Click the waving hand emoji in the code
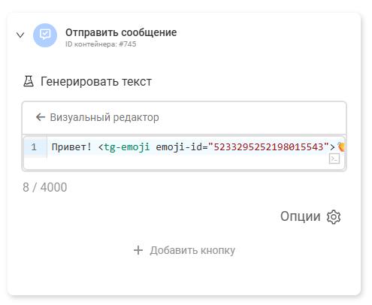Screen dimensions: 372x305 pos(340,146)
